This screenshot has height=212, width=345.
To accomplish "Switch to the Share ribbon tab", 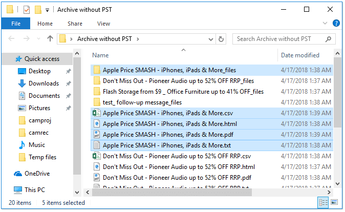I will point(75,24).
